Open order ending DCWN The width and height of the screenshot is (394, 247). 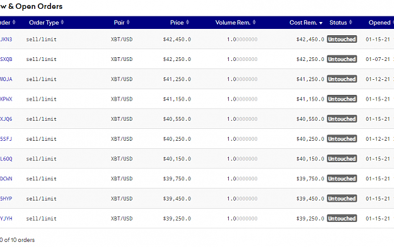click(6, 178)
